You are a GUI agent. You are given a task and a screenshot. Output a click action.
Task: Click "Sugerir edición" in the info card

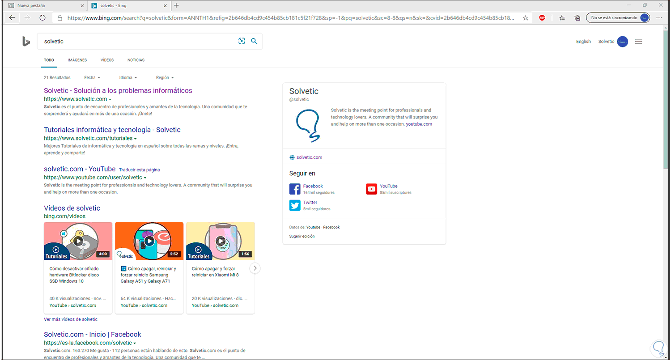pyautogui.click(x=302, y=236)
